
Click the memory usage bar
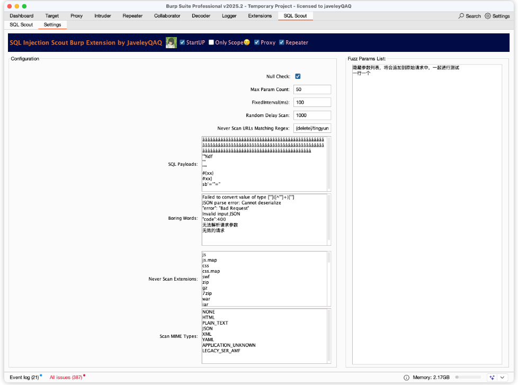468,378
